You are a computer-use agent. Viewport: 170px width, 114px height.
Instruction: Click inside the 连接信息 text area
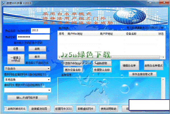point(109,90)
